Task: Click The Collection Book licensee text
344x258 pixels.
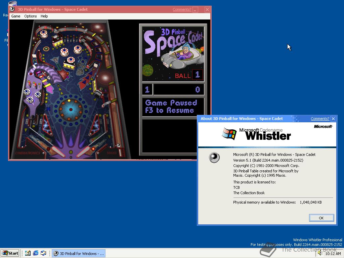Action: tap(249, 193)
